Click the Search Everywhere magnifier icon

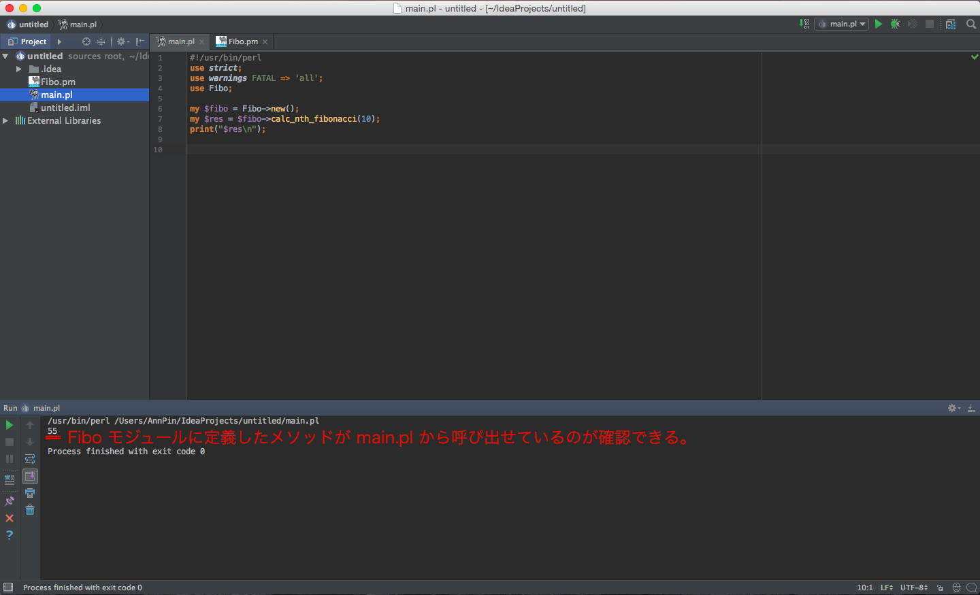tap(971, 24)
